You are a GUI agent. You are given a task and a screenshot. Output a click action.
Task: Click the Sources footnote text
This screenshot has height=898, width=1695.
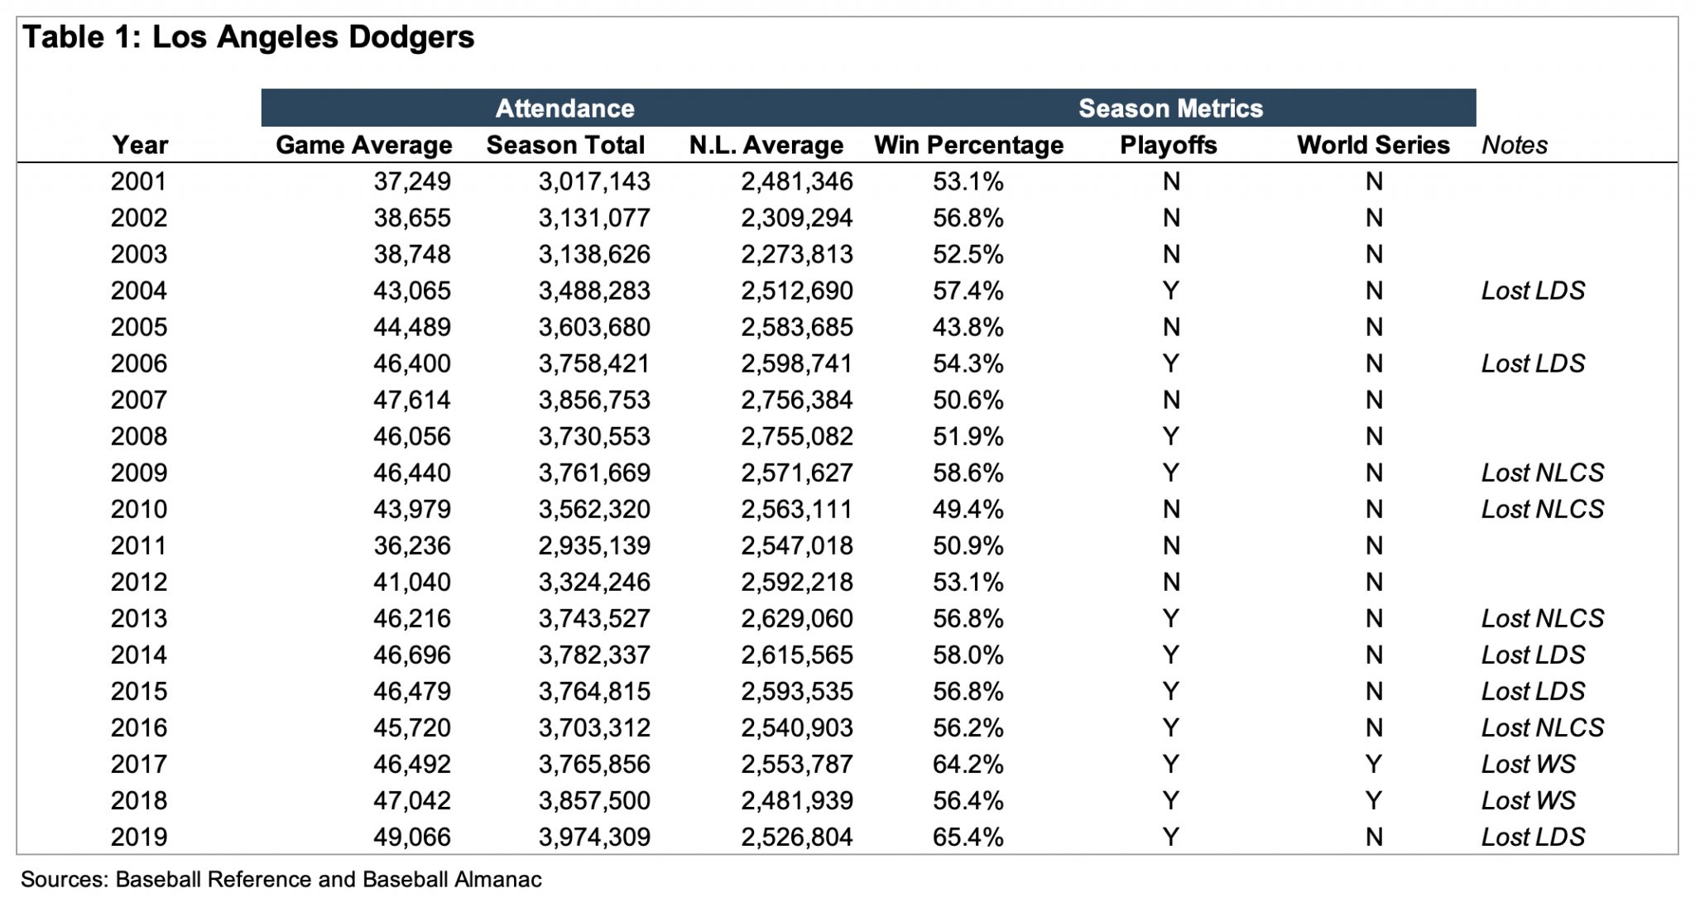click(281, 879)
